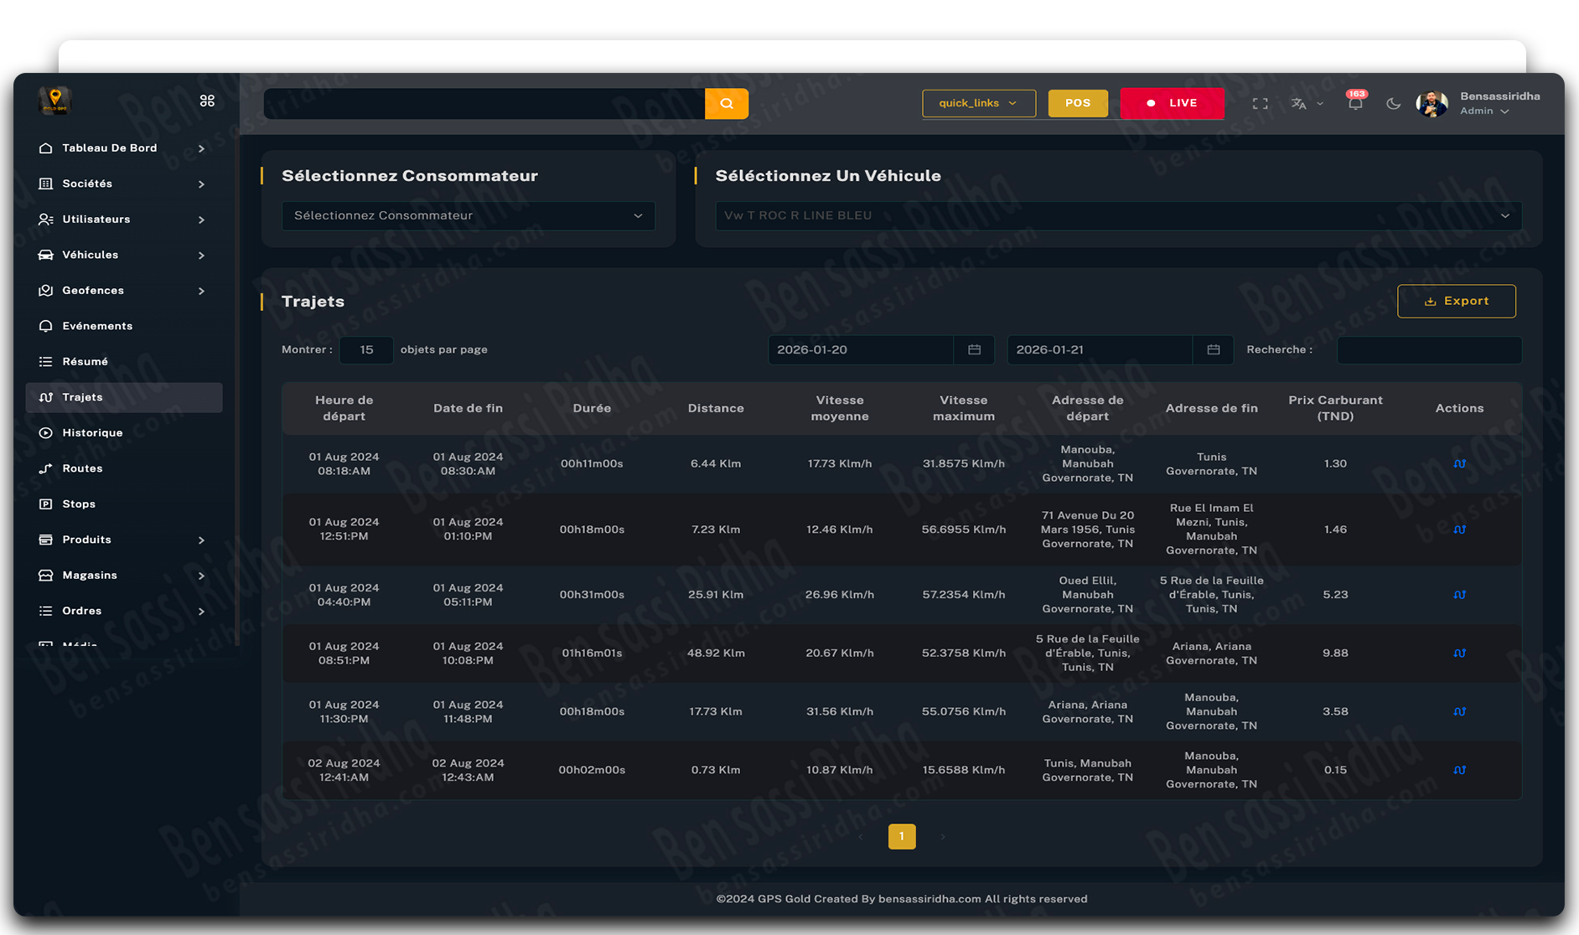
Task: View route for the 6.44 Klm trip
Action: (1459, 464)
